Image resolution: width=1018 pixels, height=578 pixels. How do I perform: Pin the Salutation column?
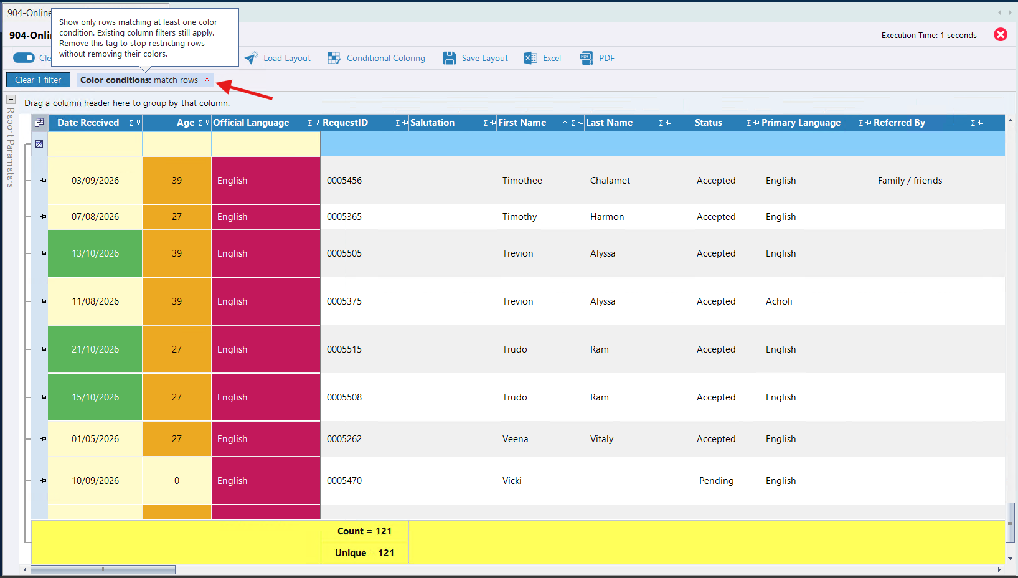click(493, 123)
